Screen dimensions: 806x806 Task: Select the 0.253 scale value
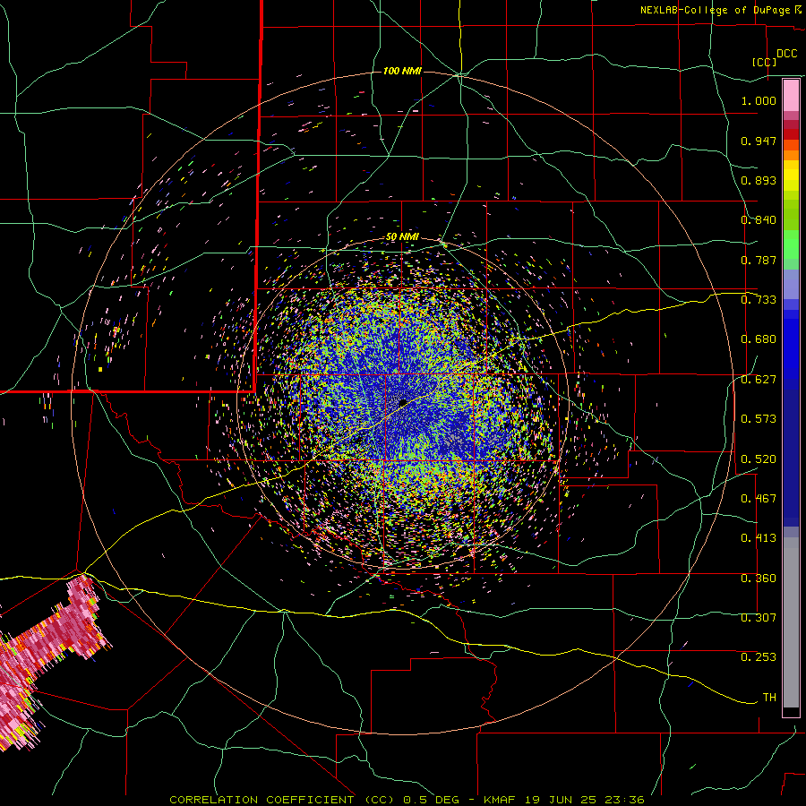[x=759, y=657]
